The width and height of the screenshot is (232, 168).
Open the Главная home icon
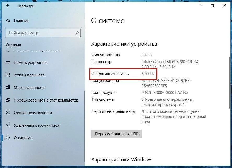tap(8, 21)
